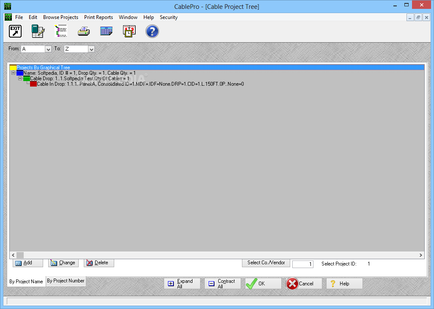Click the calendar clock toolbar icon
434x309 pixels.
129,31
